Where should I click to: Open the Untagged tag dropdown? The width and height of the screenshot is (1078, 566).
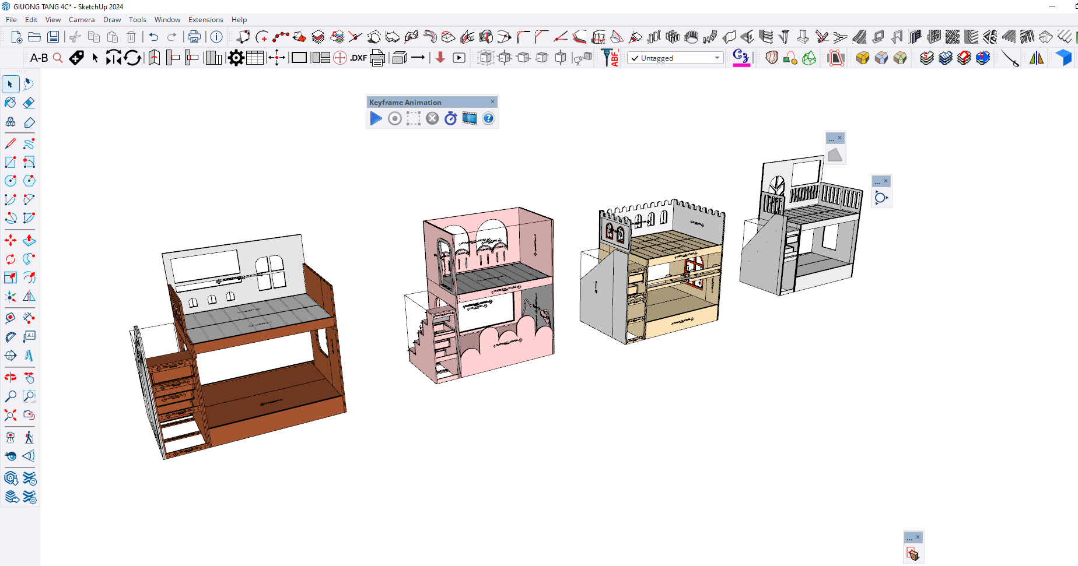[675, 58]
